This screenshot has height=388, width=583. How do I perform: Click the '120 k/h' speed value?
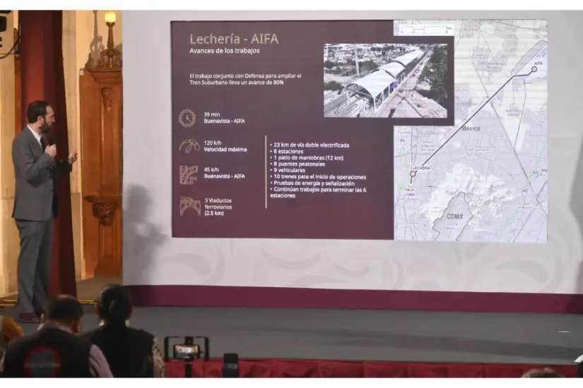coord(213,143)
